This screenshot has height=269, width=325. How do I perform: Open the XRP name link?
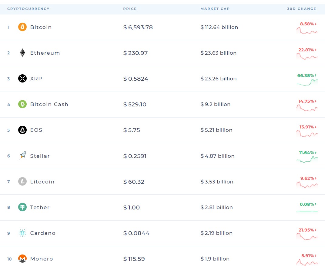(36, 79)
